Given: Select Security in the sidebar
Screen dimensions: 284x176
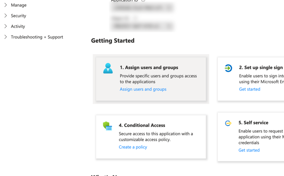Looking at the screenshot, I should coord(18,16).
